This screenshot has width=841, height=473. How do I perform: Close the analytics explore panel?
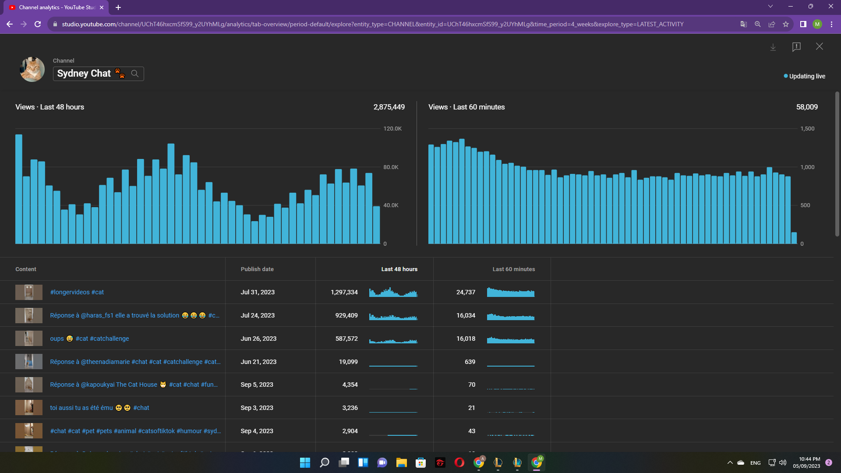[x=820, y=46]
